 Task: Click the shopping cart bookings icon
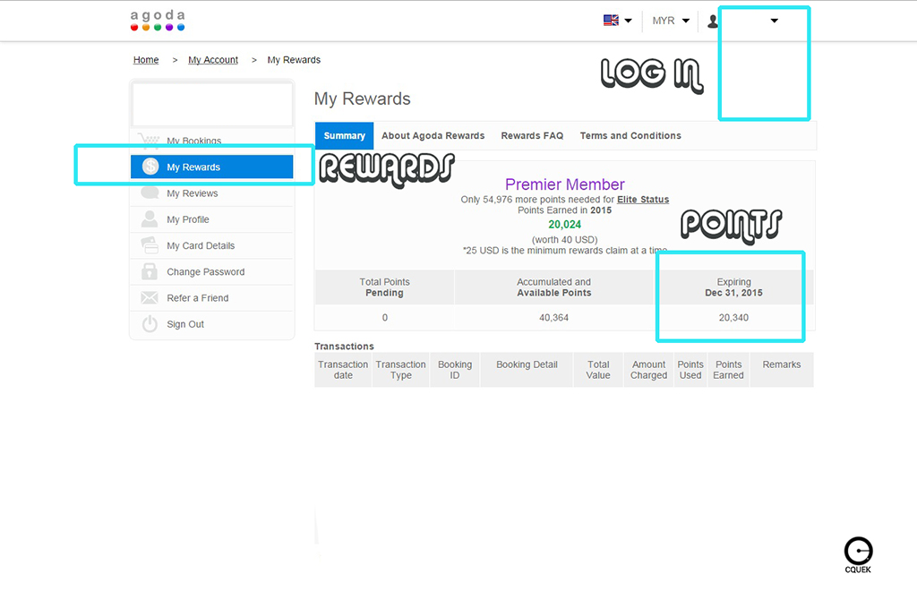150,140
